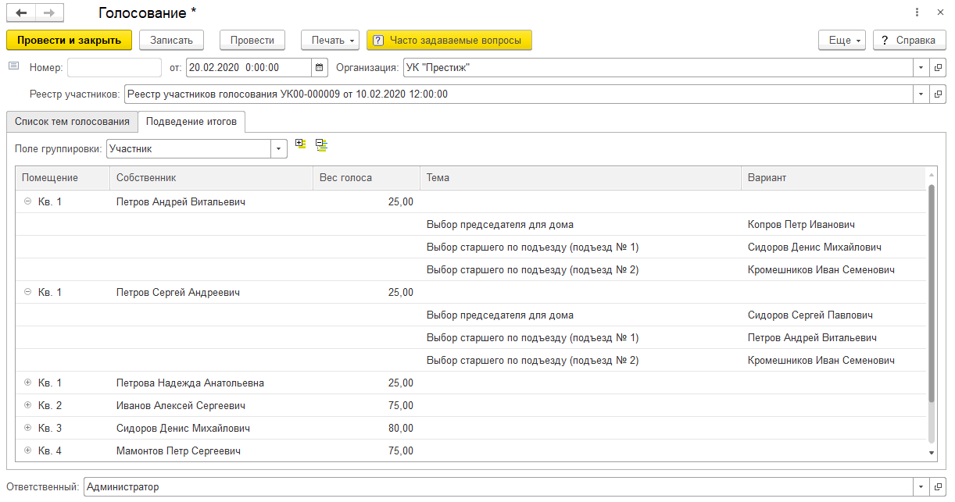Open the Печать dropdown menu

tap(329, 40)
